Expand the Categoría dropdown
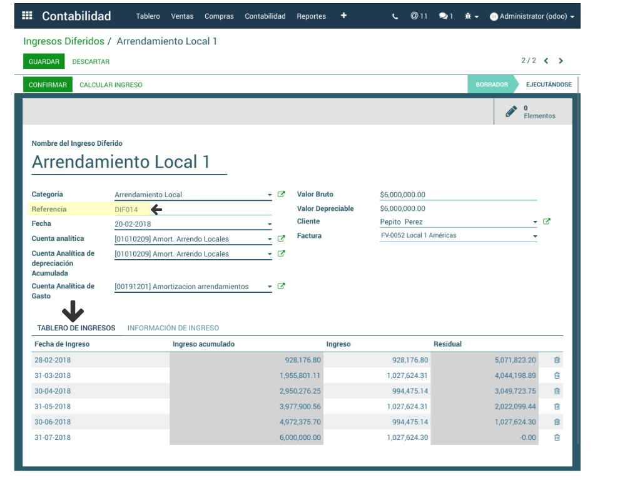 pos(270,195)
